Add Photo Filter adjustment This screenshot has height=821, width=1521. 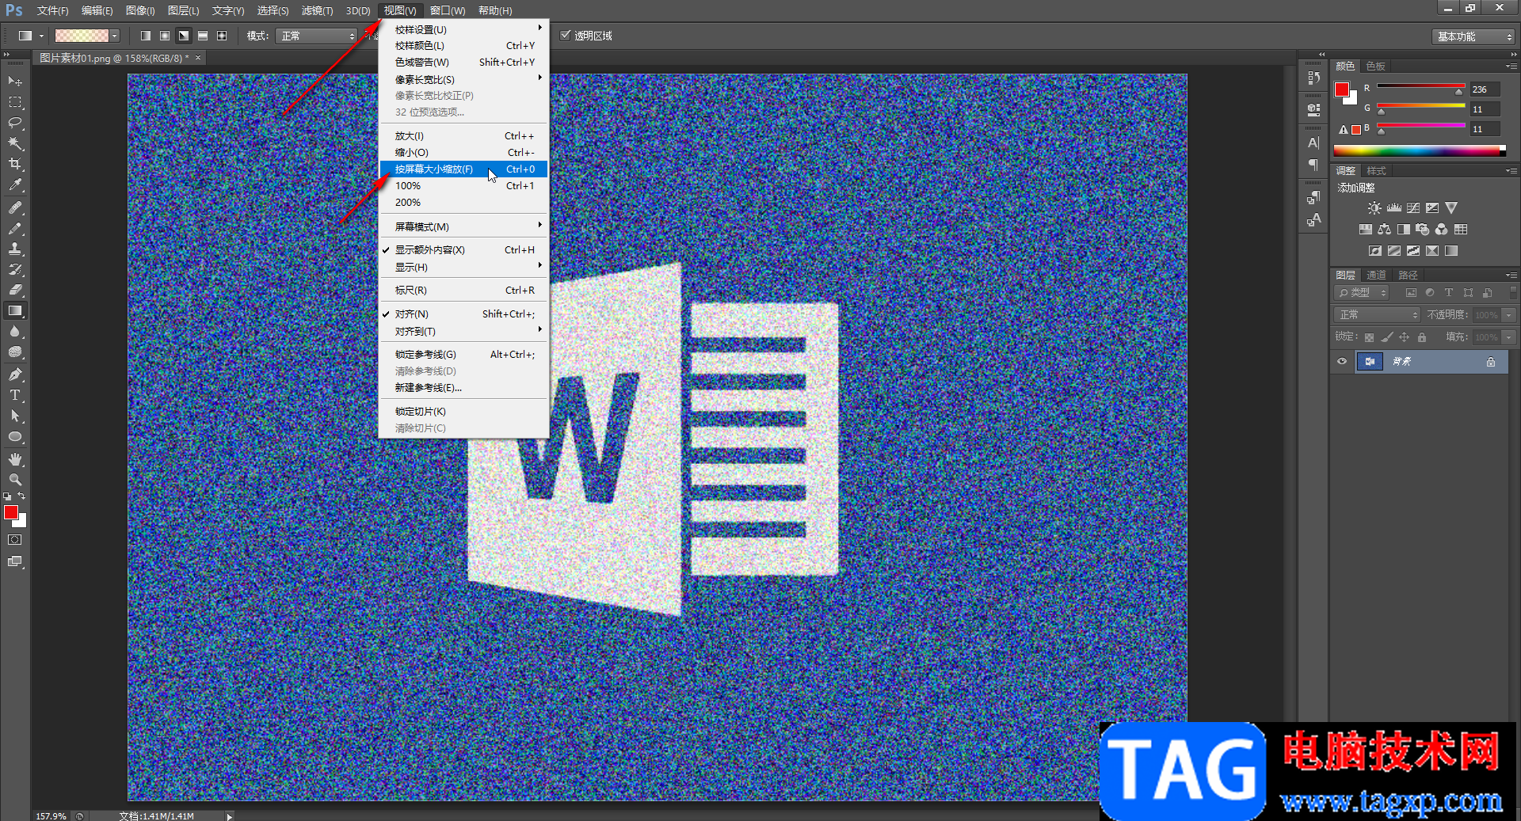tap(1423, 230)
